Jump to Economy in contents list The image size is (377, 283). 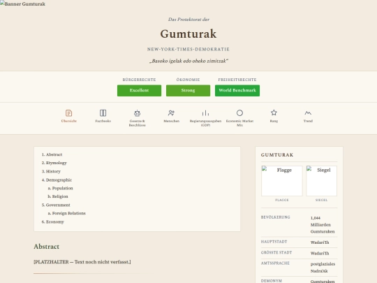tap(55, 222)
